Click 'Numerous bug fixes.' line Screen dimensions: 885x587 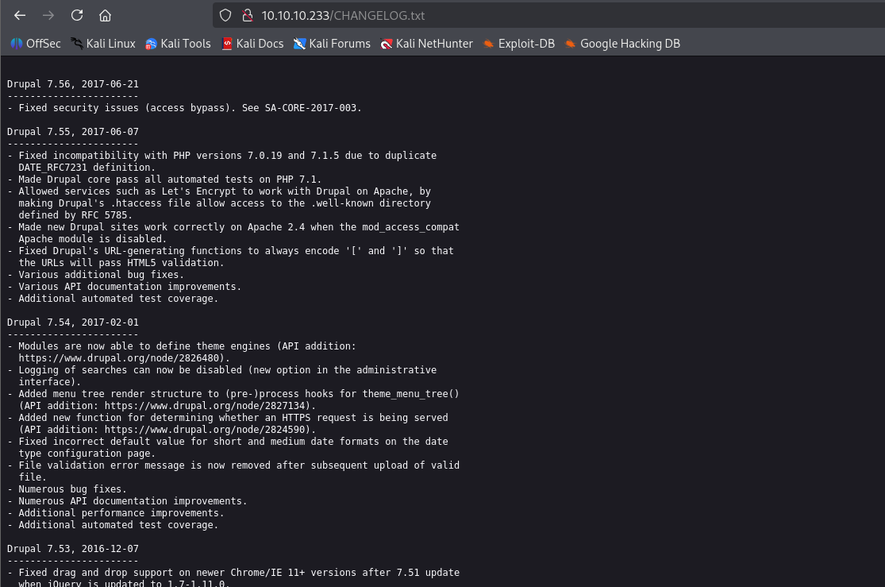pyautogui.click(x=67, y=489)
